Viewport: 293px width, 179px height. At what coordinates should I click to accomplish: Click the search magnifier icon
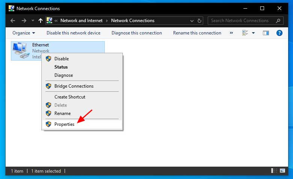tap(278, 21)
